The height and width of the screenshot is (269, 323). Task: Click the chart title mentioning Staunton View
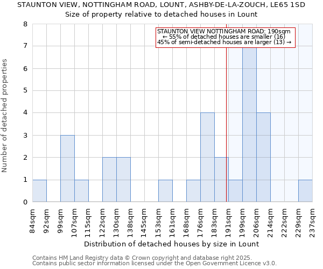pos(161,5)
